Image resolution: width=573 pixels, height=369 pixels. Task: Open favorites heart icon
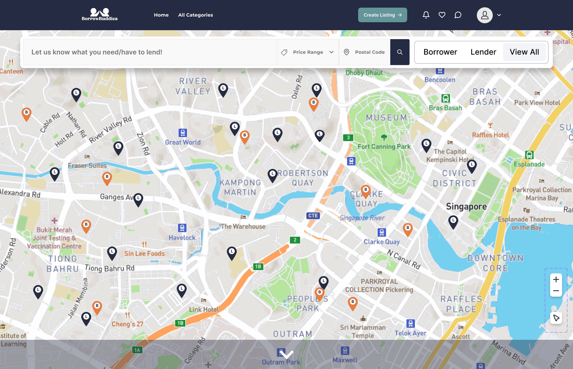pos(442,15)
